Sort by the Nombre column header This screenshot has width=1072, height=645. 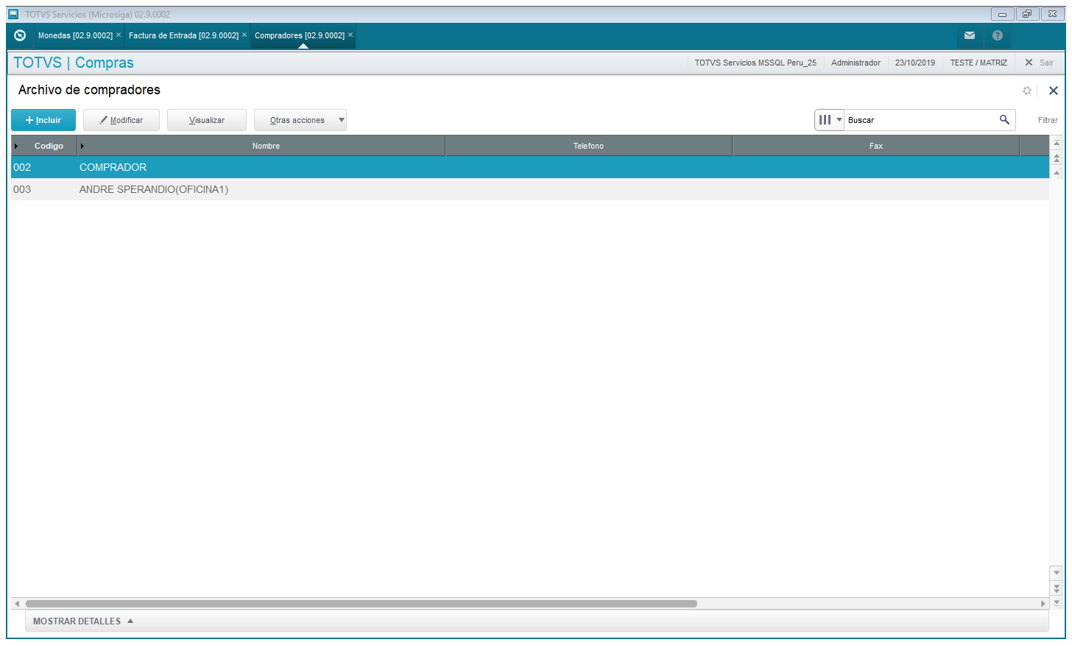pos(261,146)
